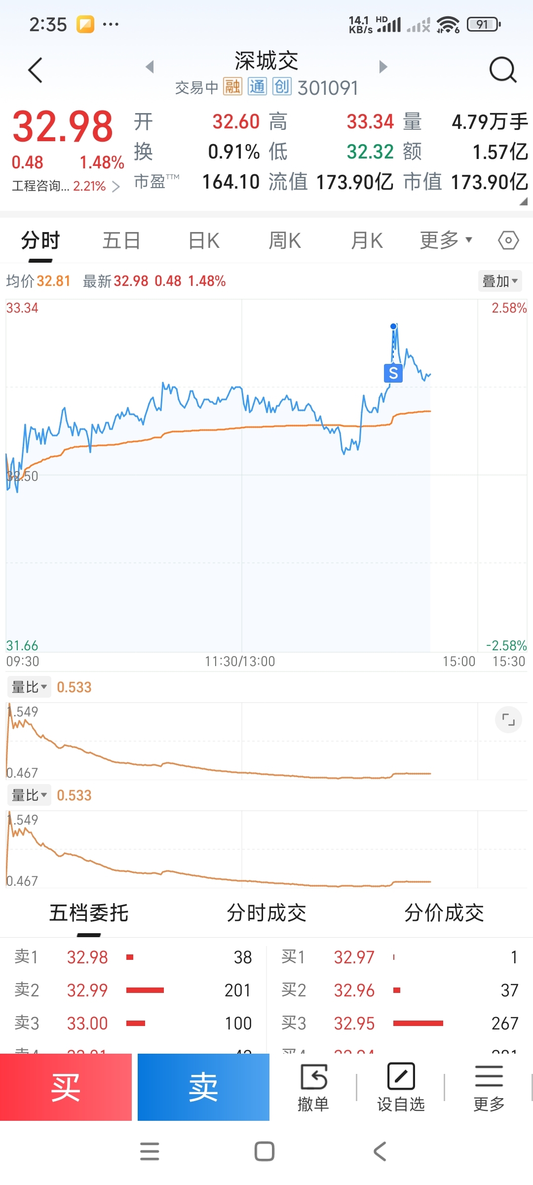533x1185 pixels.
Task: Go to previous stock with left triangle
Action: pyautogui.click(x=150, y=67)
